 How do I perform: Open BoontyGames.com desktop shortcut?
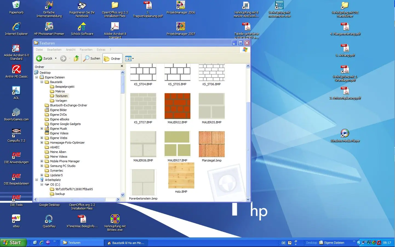pos(16,112)
